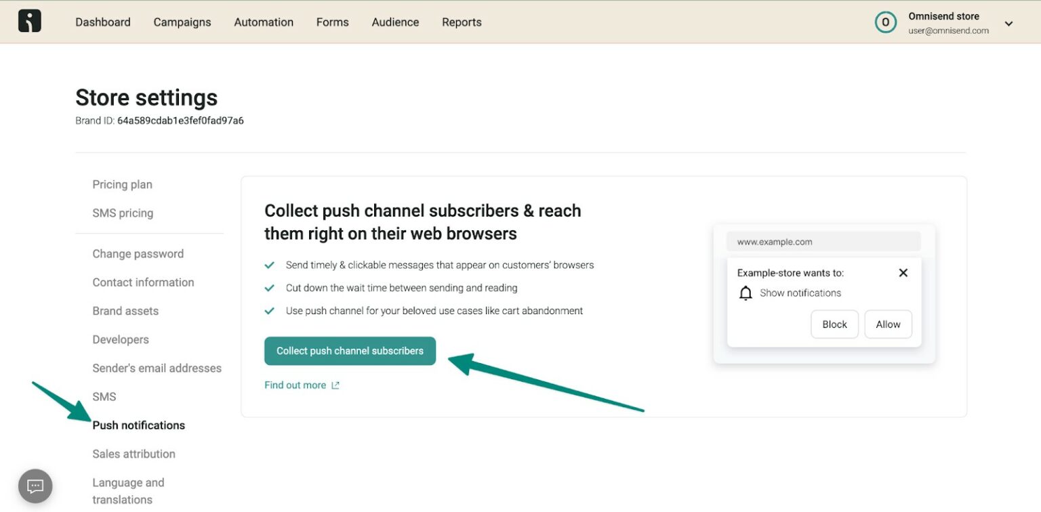Click Collect push channel subscribers button
This screenshot has height=512, width=1041.
[350, 351]
